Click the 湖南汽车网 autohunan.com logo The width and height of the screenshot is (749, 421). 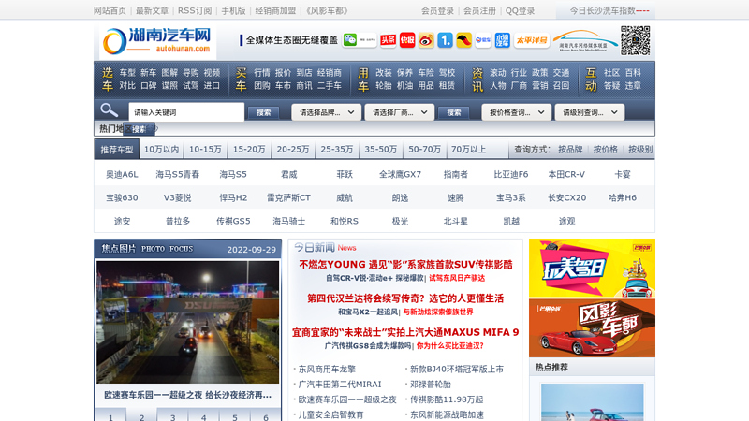pyautogui.click(x=158, y=41)
